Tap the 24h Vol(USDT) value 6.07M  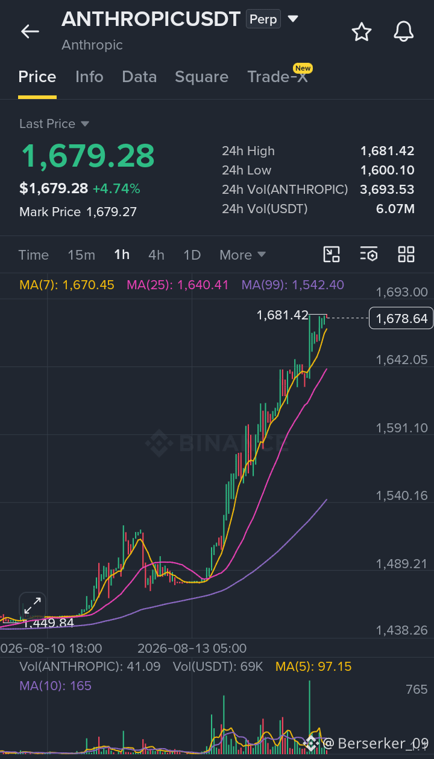(395, 209)
